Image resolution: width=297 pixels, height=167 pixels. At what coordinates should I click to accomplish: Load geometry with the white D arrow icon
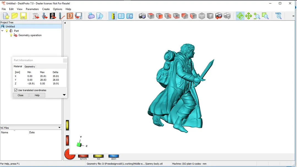point(35,16)
